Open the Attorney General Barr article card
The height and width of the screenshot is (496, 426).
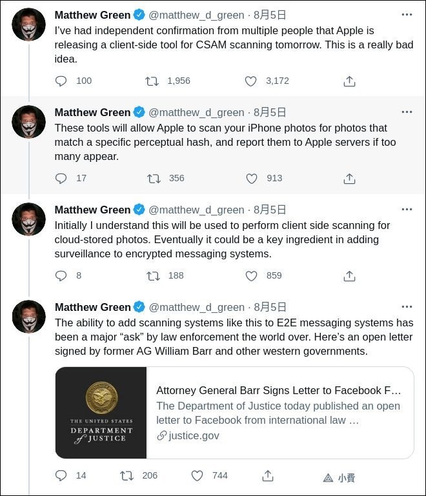234,413
